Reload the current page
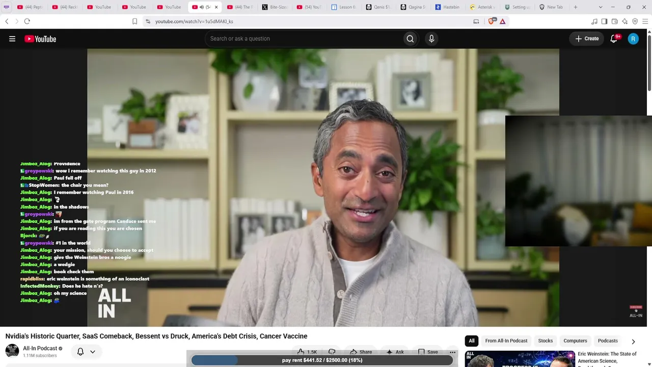 coord(27,21)
